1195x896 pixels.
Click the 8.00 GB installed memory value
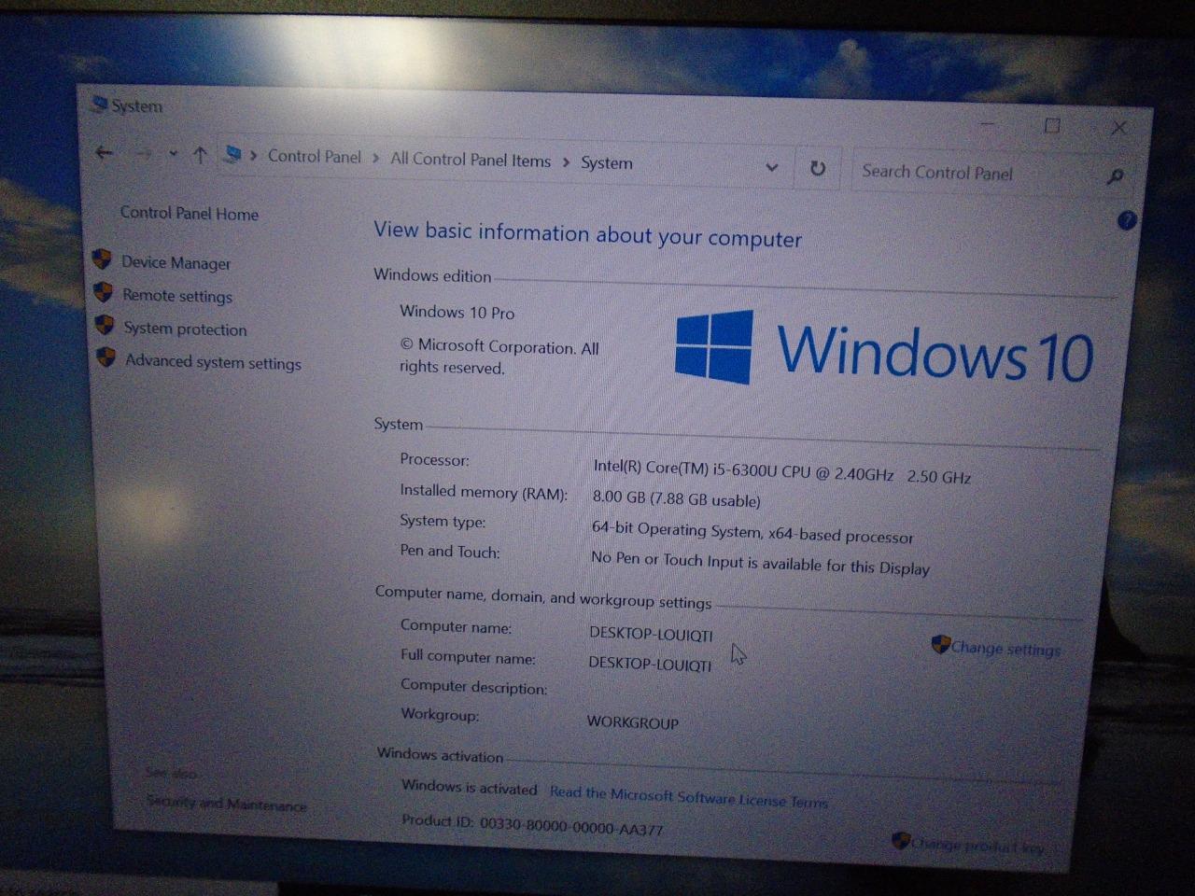click(x=677, y=499)
